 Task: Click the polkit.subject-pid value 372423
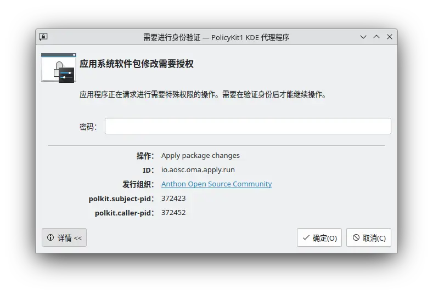pyautogui.click(x=173, y=198)
